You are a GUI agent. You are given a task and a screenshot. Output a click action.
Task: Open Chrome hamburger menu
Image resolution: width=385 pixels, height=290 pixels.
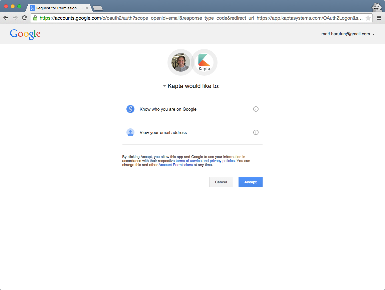(379, 18)
